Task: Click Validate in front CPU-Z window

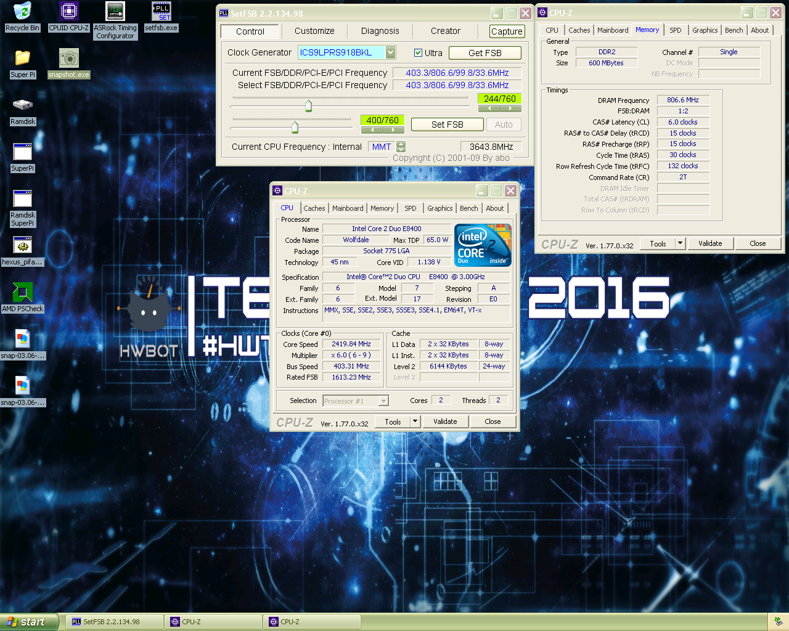Action: pyautogui.click(x=446, y=421)
